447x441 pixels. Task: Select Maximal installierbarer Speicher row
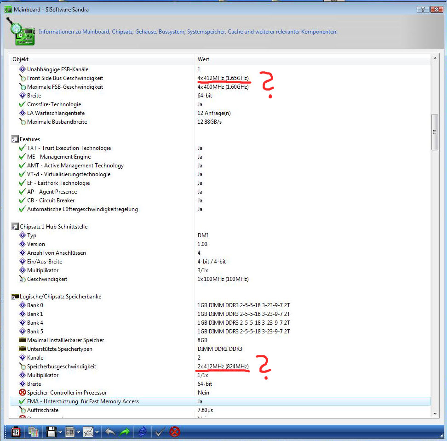220,340
